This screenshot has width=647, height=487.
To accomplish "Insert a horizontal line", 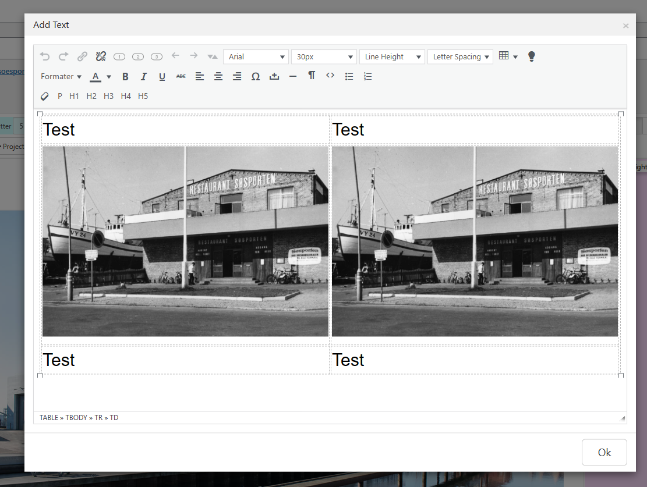I will [x=293, y=76].
